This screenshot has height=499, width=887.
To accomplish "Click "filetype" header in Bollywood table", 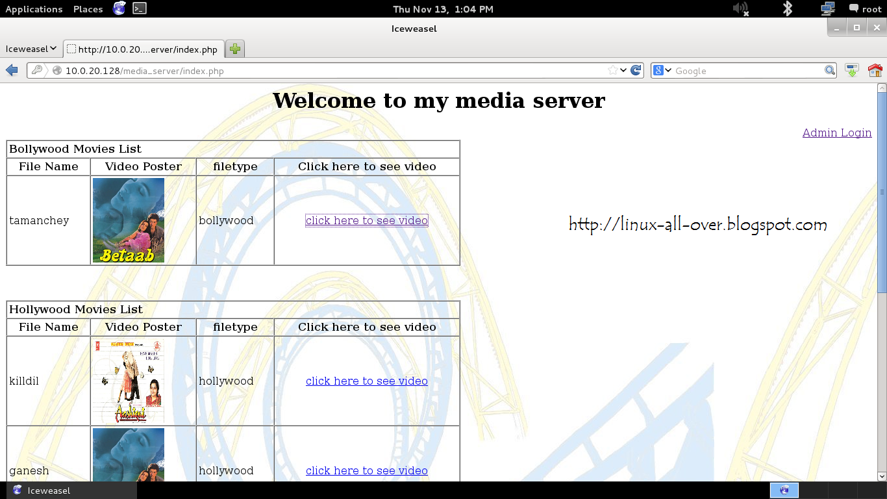I will tap(235, 166).
